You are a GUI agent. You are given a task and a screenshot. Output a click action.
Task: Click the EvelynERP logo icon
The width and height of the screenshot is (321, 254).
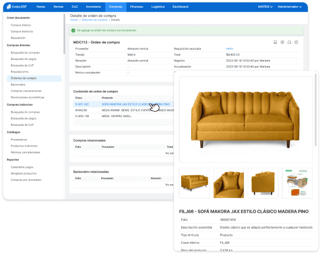pyautogui.click(x=9, y=7)
